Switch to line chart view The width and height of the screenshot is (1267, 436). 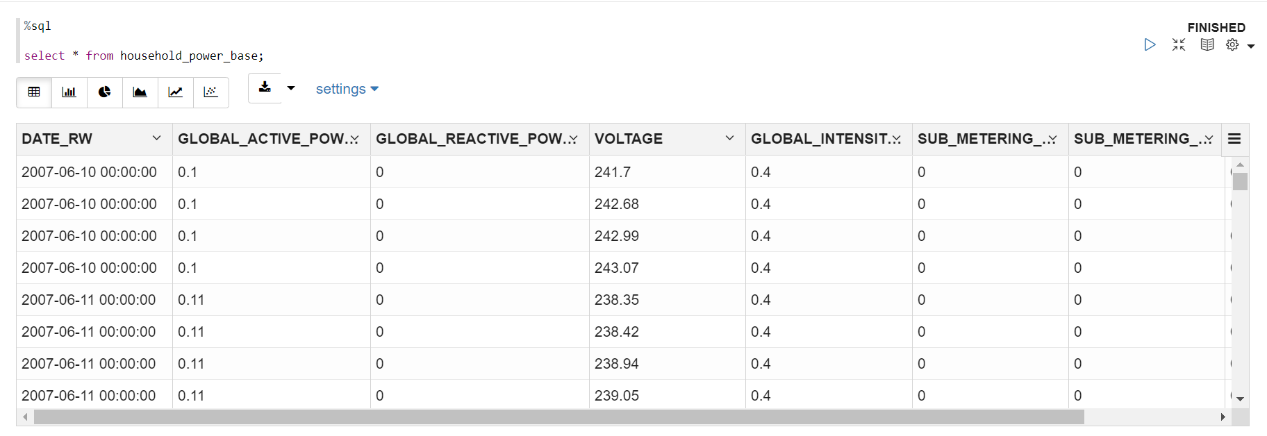(x=176, y=92)
